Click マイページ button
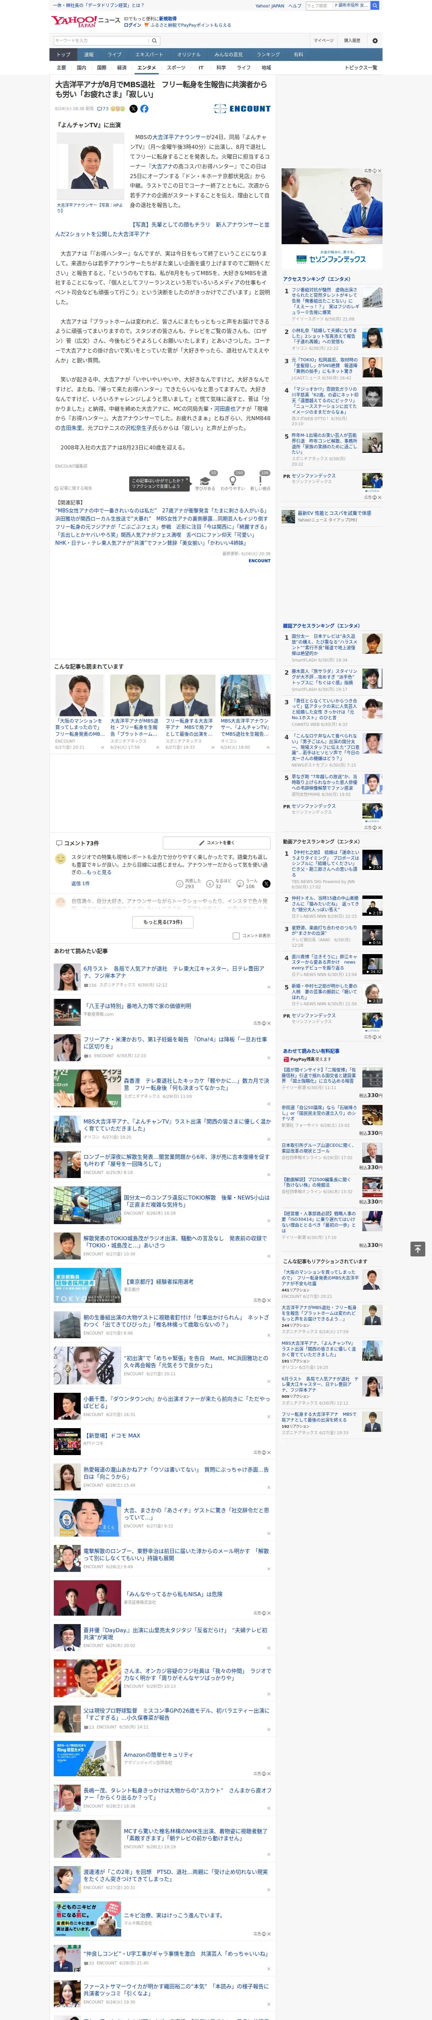The height and width of the screenshot is (2020, 432). click(x=323, y=40)
